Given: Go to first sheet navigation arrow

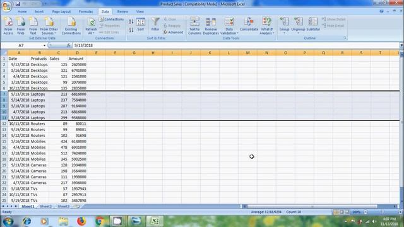Looking at the screenshot, I should coord(3,206).
